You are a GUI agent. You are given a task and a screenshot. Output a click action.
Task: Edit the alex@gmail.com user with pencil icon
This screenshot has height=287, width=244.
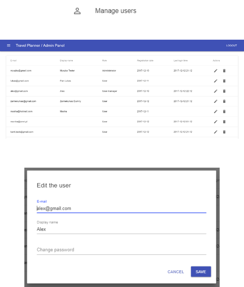pyautogui.click(x=216, y=91)
